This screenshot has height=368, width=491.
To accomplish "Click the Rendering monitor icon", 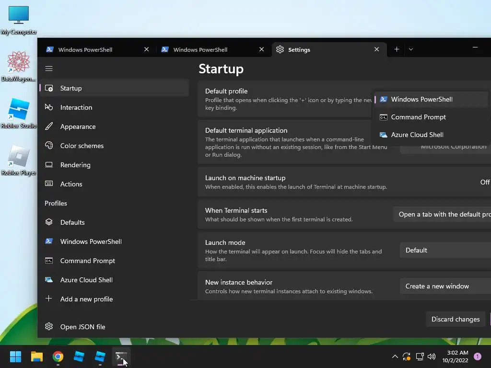I will [49, 165].
